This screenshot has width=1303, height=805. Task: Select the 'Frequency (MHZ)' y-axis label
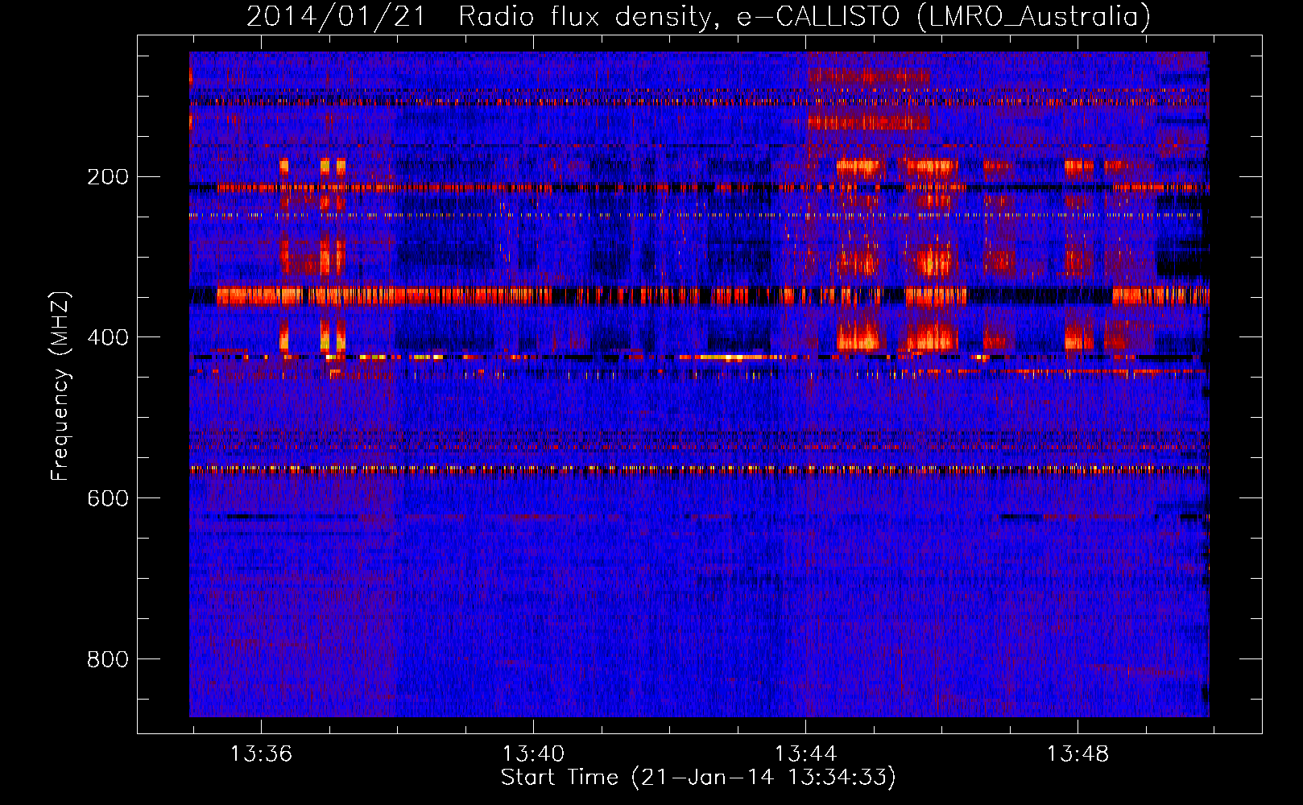[60, 386]
